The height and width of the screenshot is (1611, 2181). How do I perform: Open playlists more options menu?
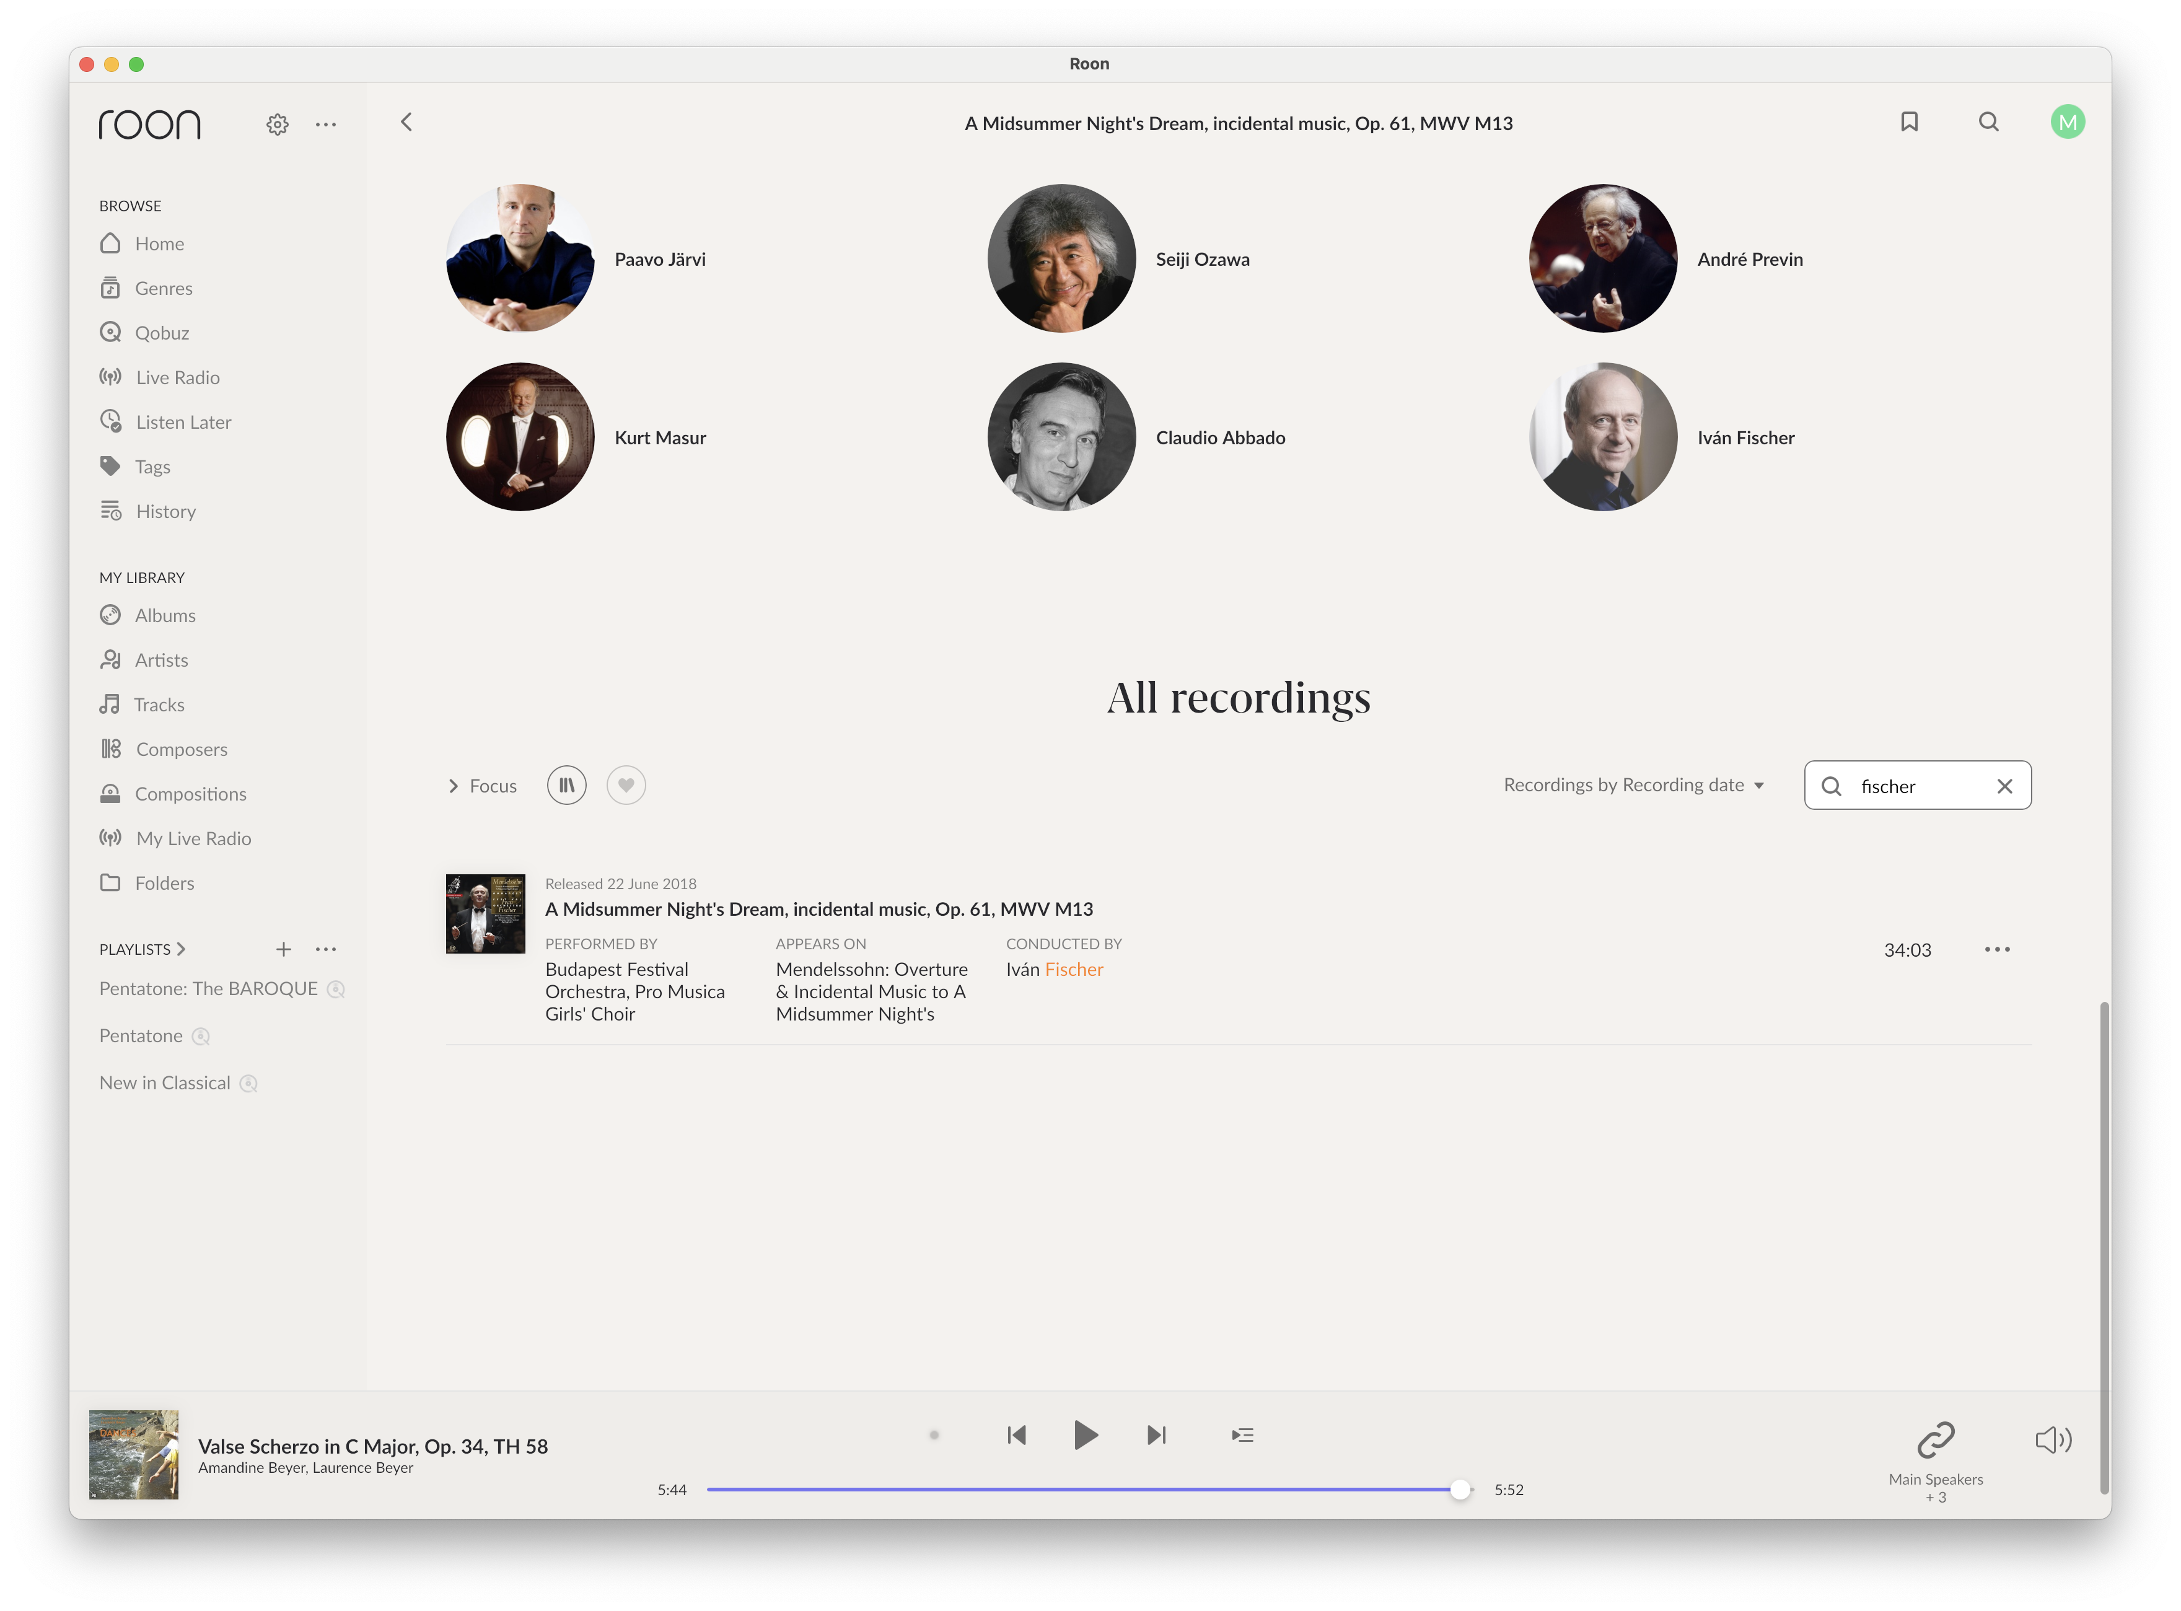click(326, 950)
